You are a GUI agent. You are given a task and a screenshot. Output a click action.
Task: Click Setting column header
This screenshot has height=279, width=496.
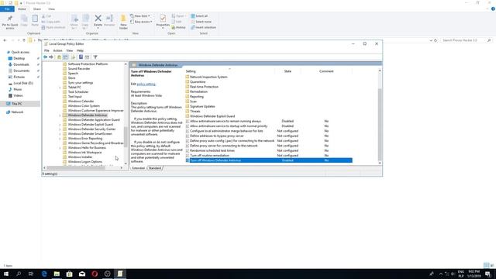191,71
